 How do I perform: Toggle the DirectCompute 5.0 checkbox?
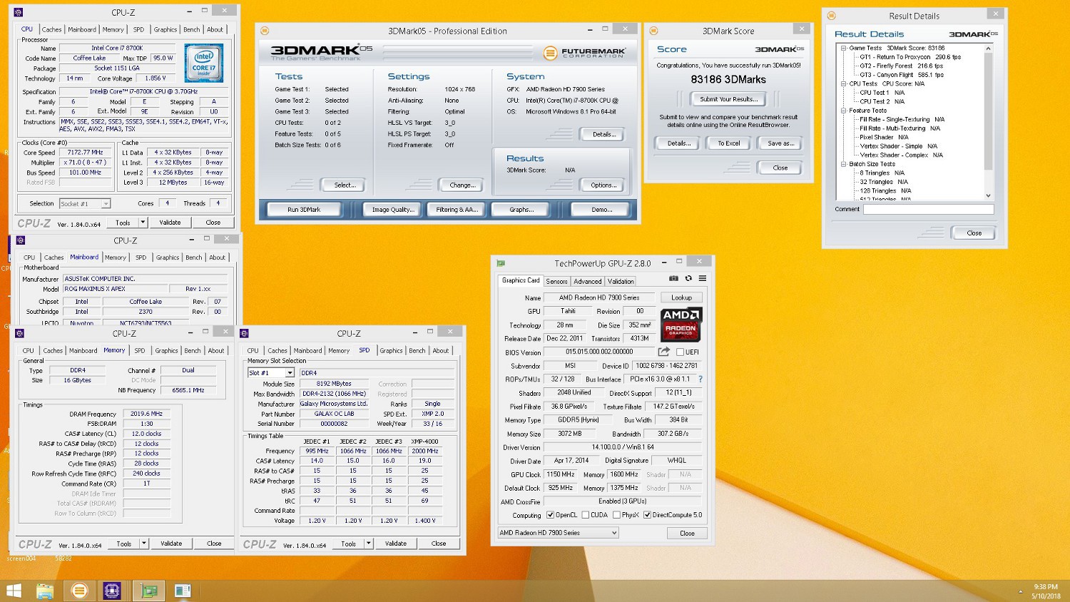coord(647,515)
